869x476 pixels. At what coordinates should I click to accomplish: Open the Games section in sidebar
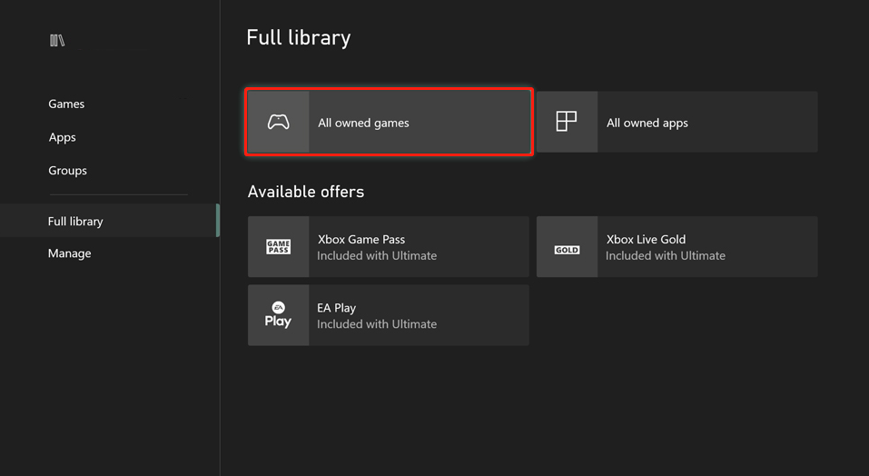click(x=66, y=104)
